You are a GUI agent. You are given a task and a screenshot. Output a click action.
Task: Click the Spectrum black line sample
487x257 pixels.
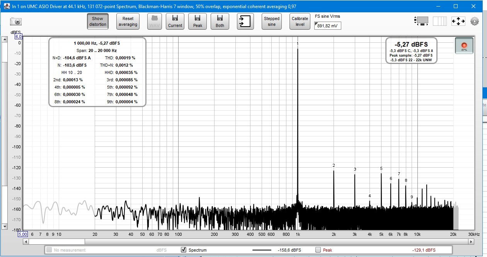(262, 250)
